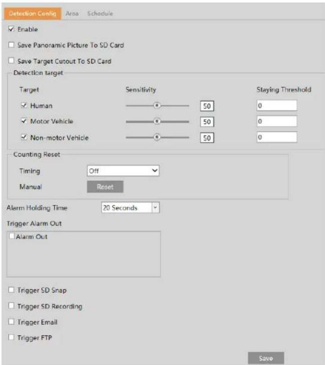Click the Non-motor Vehicle sensitivity value box

(x=207, y=138)
